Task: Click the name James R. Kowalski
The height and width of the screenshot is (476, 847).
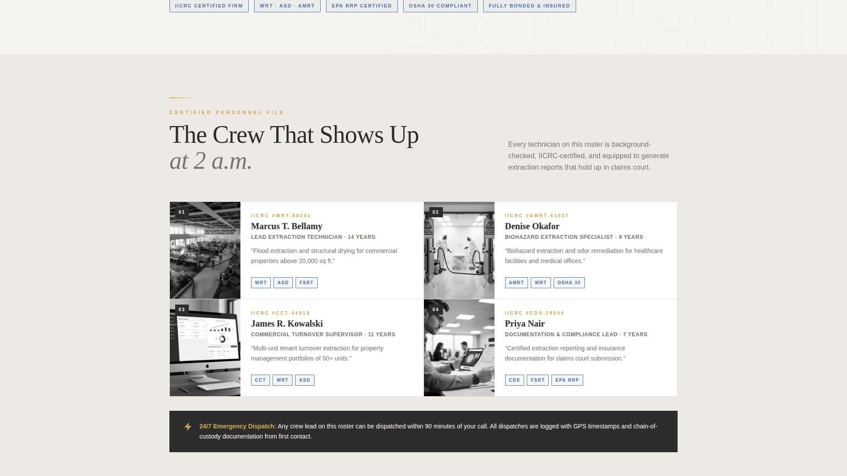Action: 287,324
